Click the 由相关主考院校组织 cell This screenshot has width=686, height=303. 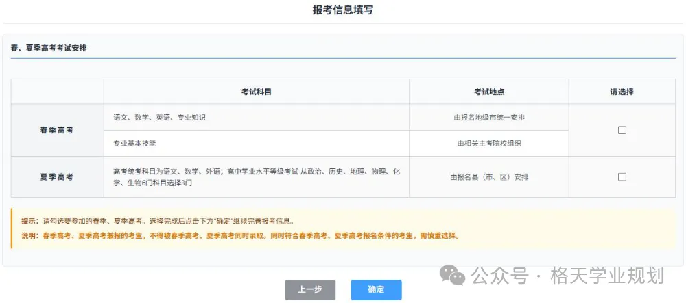click(489, 143)
